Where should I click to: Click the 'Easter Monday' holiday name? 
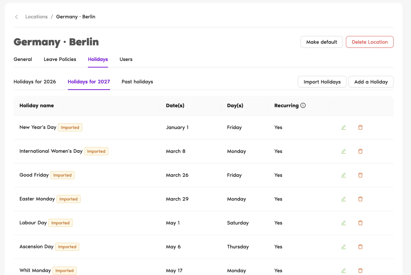[x=37, y=199]
